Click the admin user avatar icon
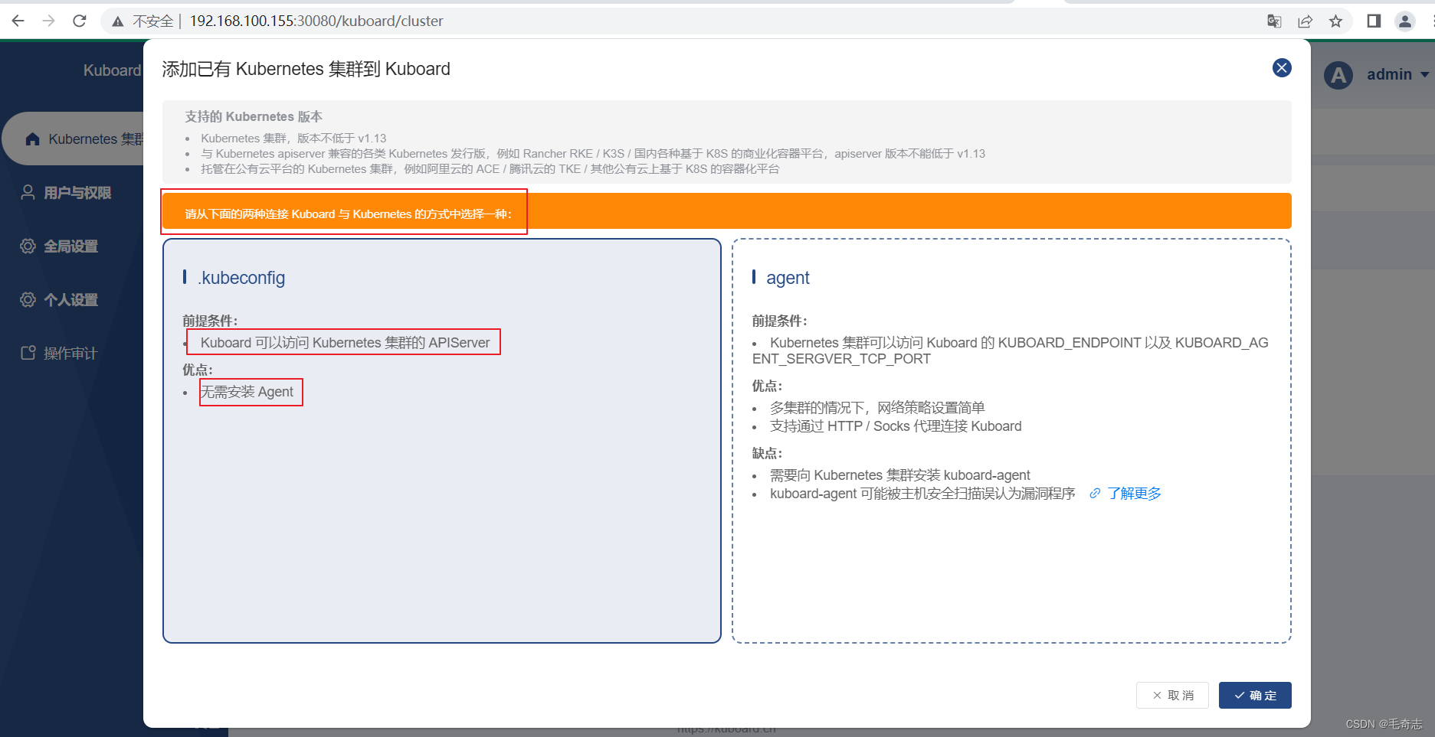 point(1338,75)
